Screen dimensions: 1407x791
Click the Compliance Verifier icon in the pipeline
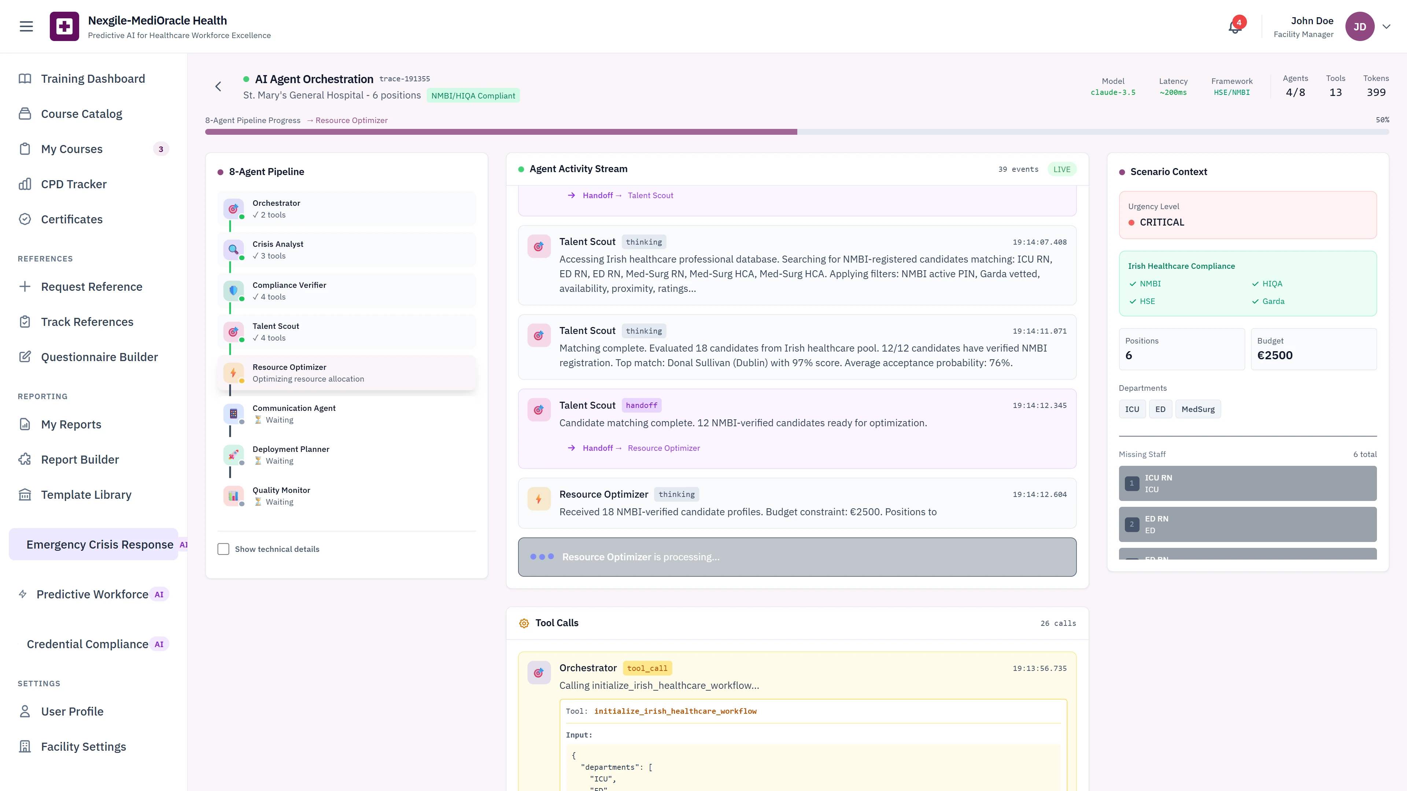(x=234, y=291)
